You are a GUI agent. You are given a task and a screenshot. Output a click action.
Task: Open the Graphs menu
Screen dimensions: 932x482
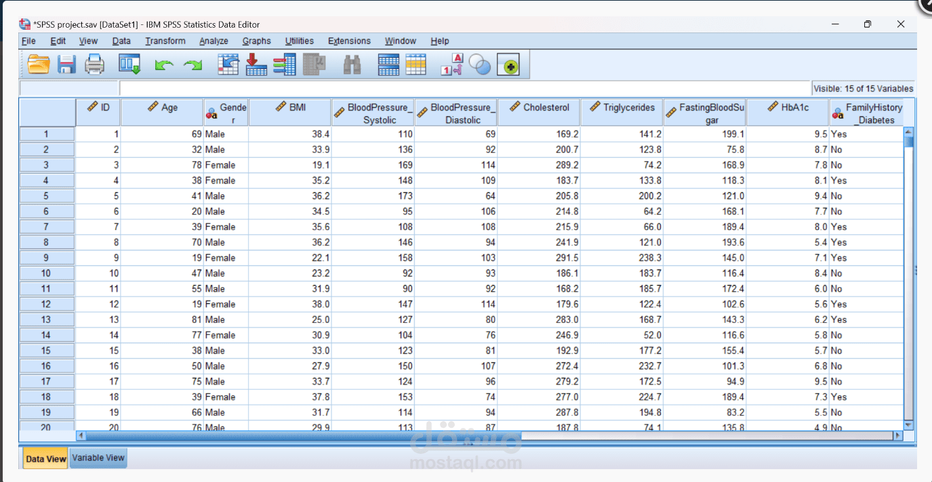coord(256,41)
